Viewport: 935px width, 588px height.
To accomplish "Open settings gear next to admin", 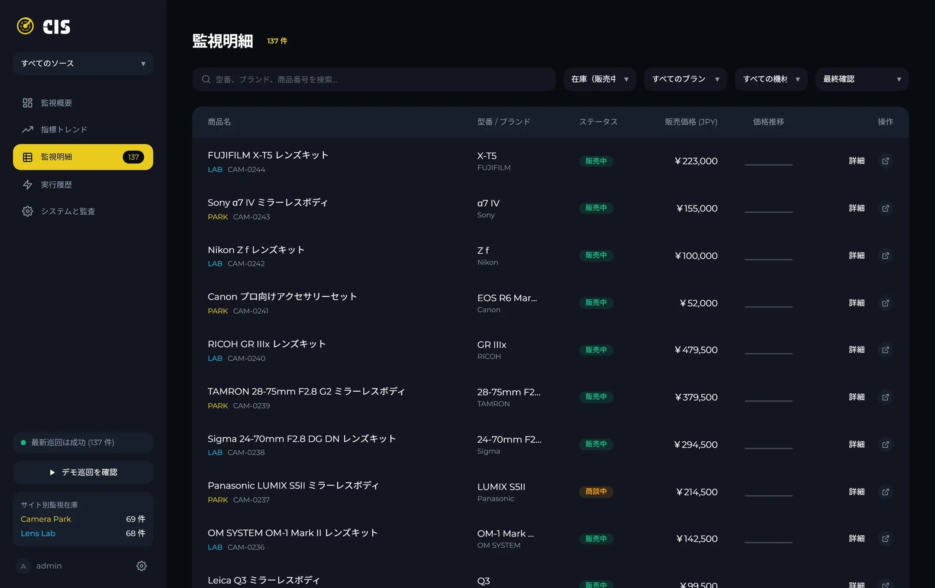I will [x=142, y=566].
